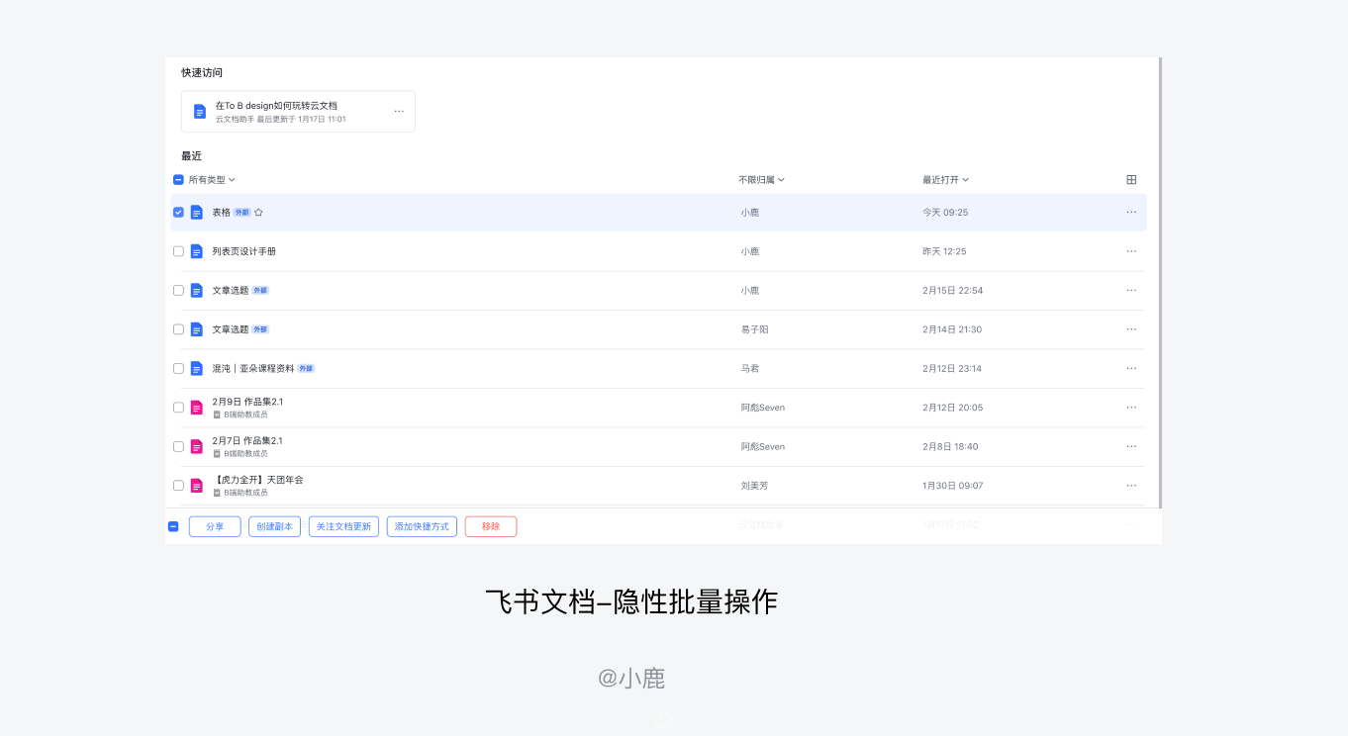The height and width of the screenshot is (736, 1348).
Task: Click B端助教成员 under 2月7日 作品集2.1
Action: [245, 454]
